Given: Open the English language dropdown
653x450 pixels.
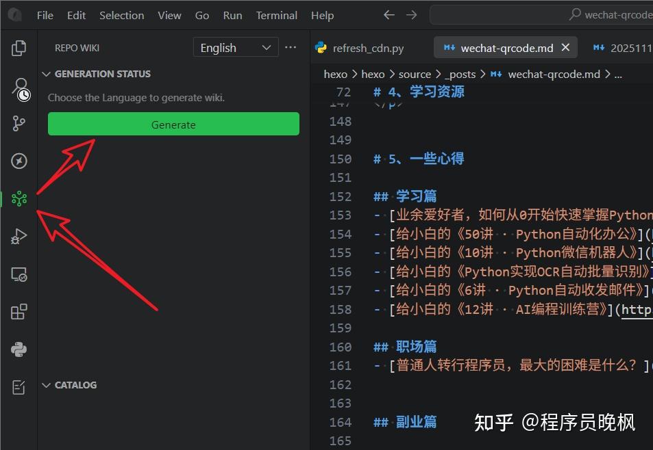Looking at the screenshot, I should [236, 47].
